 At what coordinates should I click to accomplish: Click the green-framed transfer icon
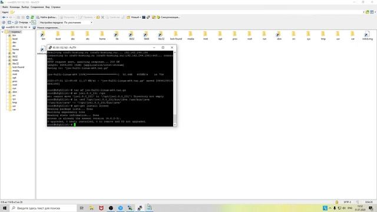coord(34,22)
